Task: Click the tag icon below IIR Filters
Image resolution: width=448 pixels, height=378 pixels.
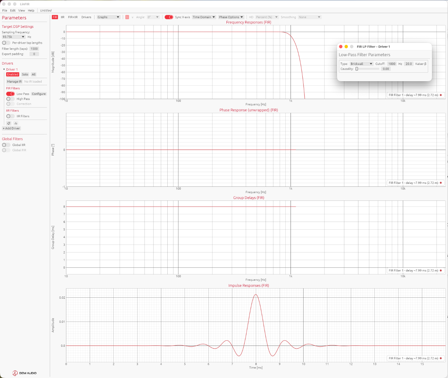Action: click(x=9, y=123)
